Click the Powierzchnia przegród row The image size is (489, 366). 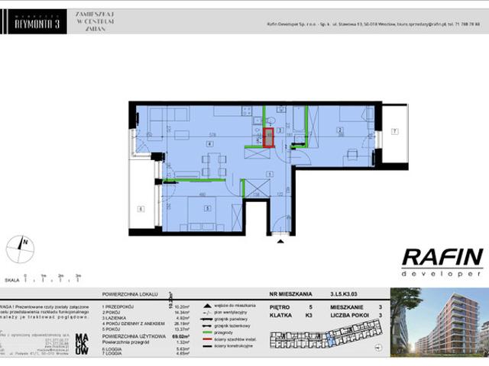pyautogui.click(x=146, y=342)
